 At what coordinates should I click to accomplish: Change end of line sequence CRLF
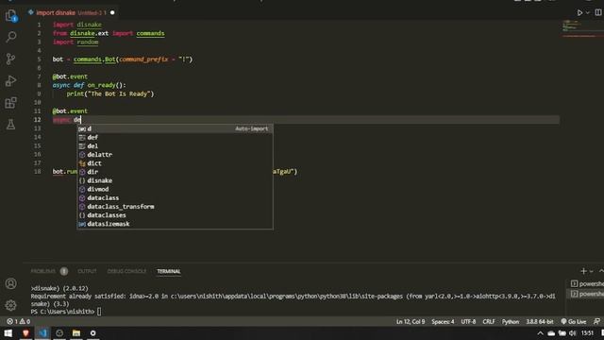(x=489, y=321)
